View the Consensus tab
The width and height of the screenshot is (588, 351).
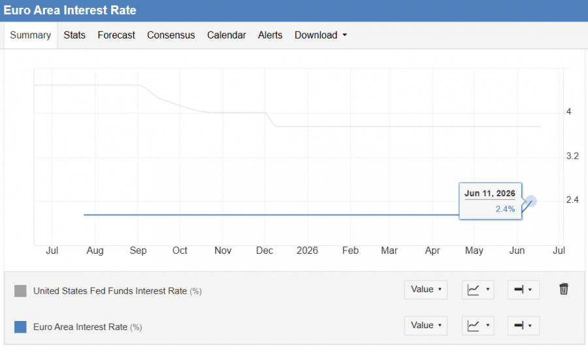(171, 35)
